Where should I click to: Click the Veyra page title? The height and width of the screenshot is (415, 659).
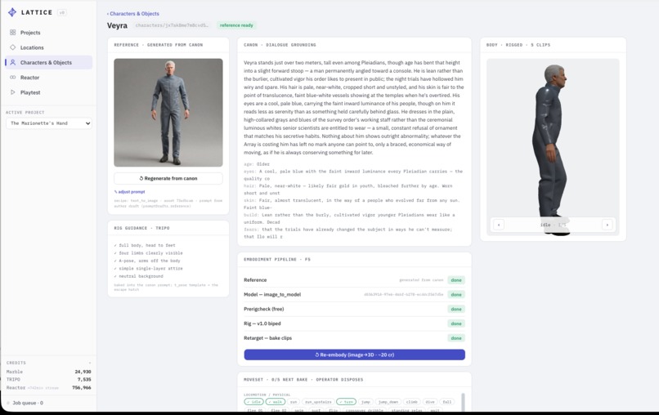(117, 25)
